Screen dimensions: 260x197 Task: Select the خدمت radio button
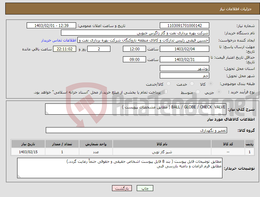[x=192, y=84]
